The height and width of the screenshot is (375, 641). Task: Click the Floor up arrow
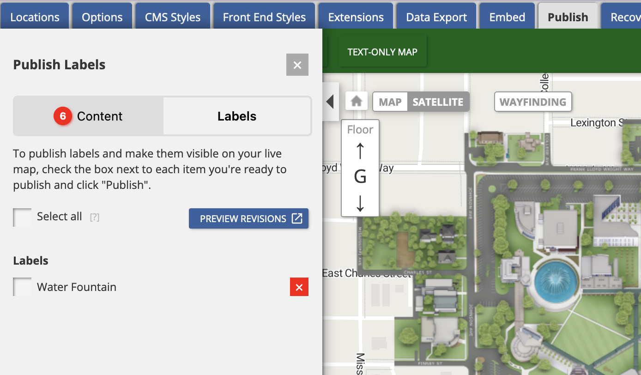point(360,151)
